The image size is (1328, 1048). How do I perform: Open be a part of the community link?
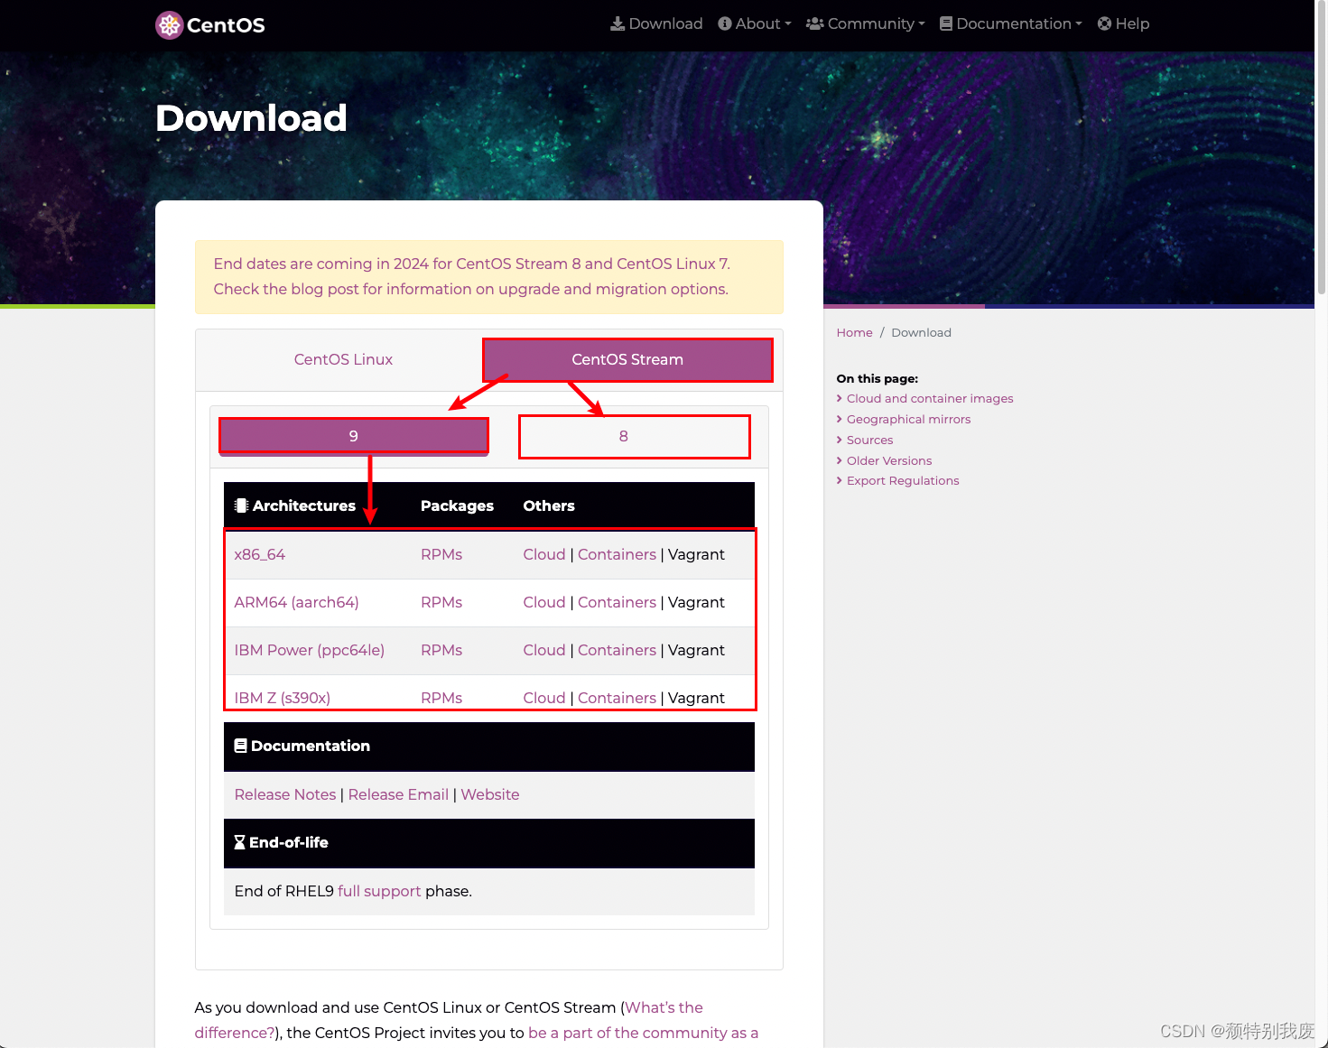click(643, 1033)
